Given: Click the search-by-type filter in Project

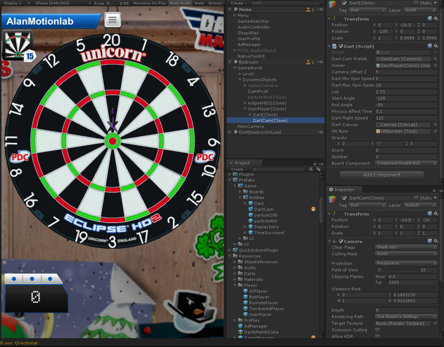Looking at the screenshot, I should (x=310, y=169).
